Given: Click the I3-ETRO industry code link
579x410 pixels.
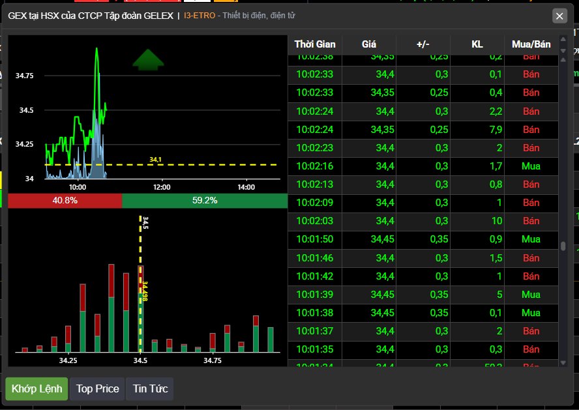Looking at the screenshot, I should pyautogui.click(x=200, y=16).
